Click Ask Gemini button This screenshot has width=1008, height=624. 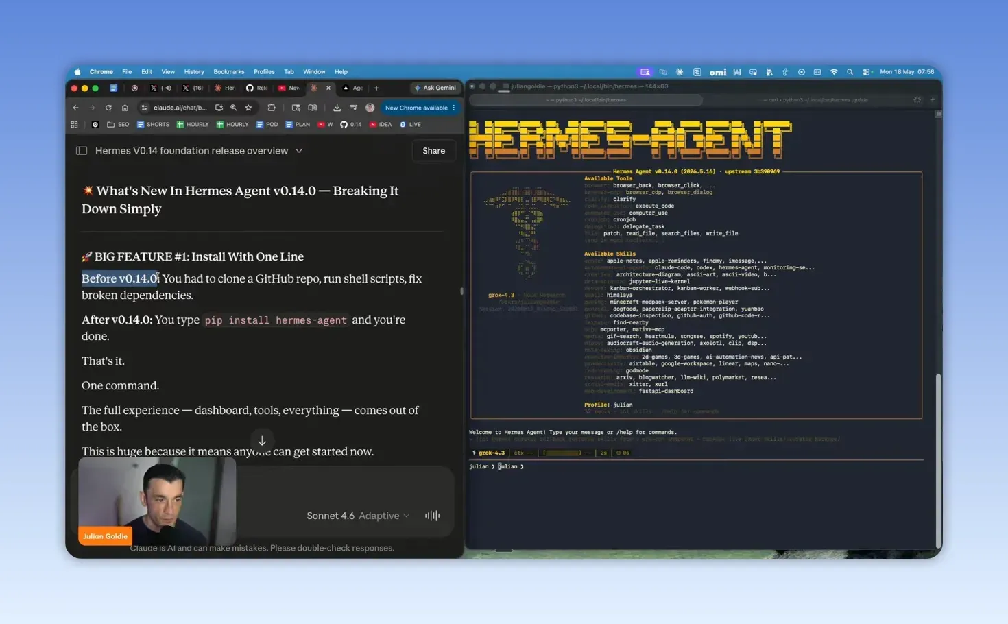[435, 88]
